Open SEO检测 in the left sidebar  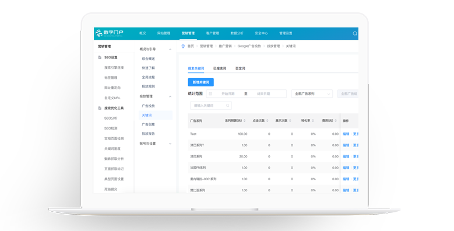[111, 128]
